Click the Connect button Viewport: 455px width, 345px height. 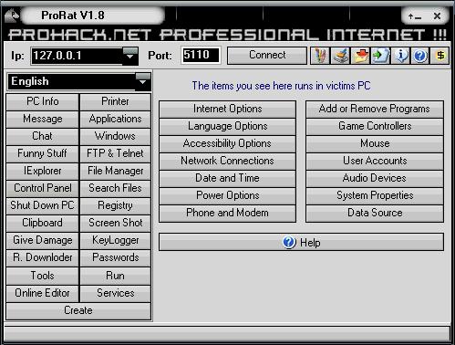[267, 56]
